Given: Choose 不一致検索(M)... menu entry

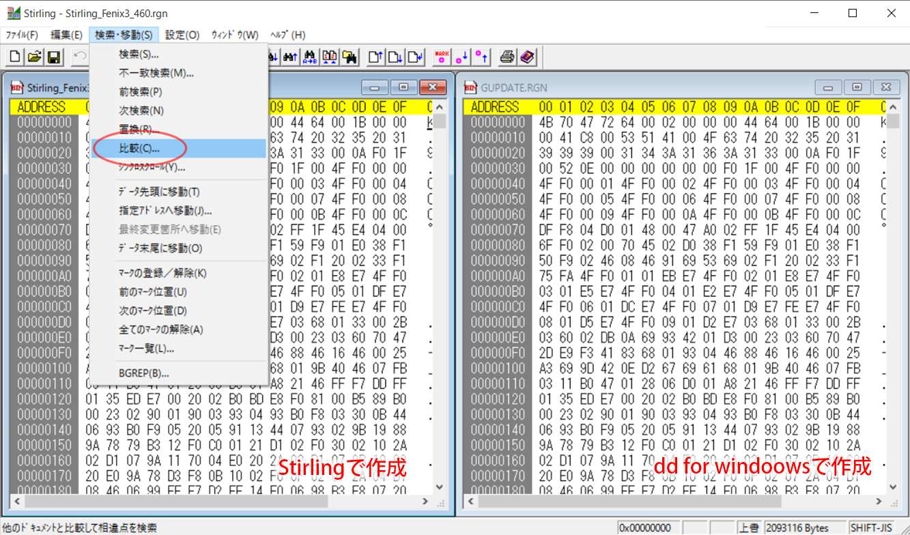Looking at the screenshot, I should 179,73.
